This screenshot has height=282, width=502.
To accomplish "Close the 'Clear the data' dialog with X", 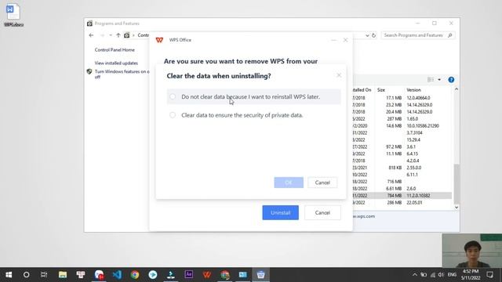I will (x=339, y=75).
